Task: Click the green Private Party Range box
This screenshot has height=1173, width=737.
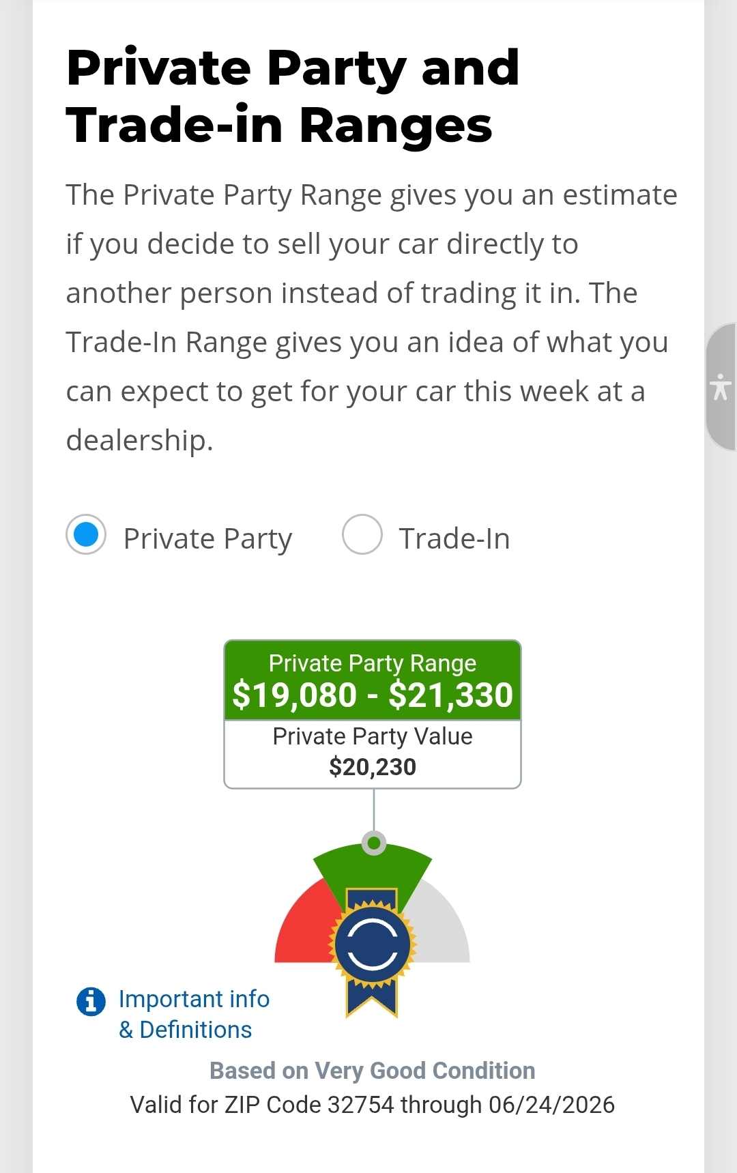Action: tap(373, 680)
